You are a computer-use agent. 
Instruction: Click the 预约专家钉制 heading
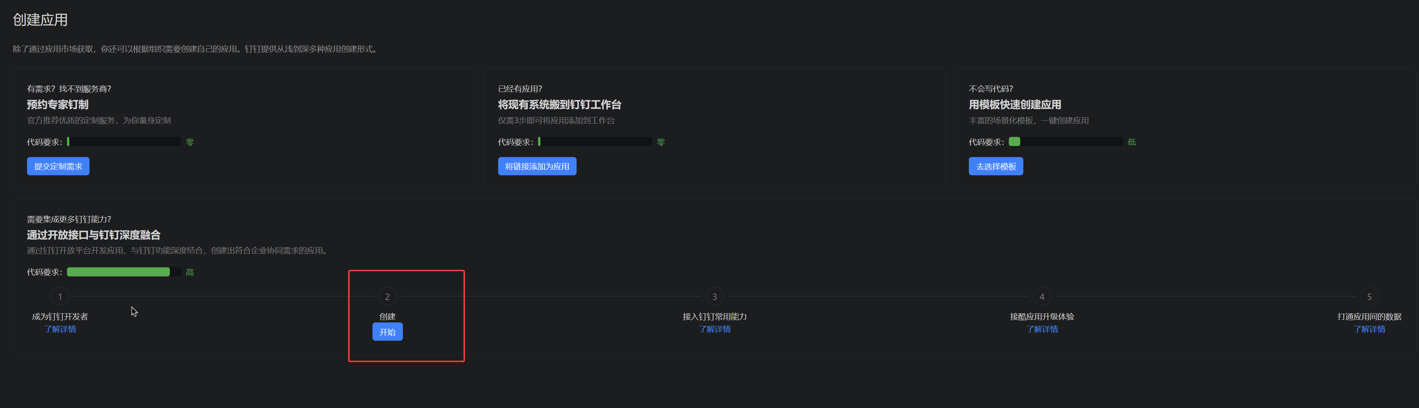point(58,105)
